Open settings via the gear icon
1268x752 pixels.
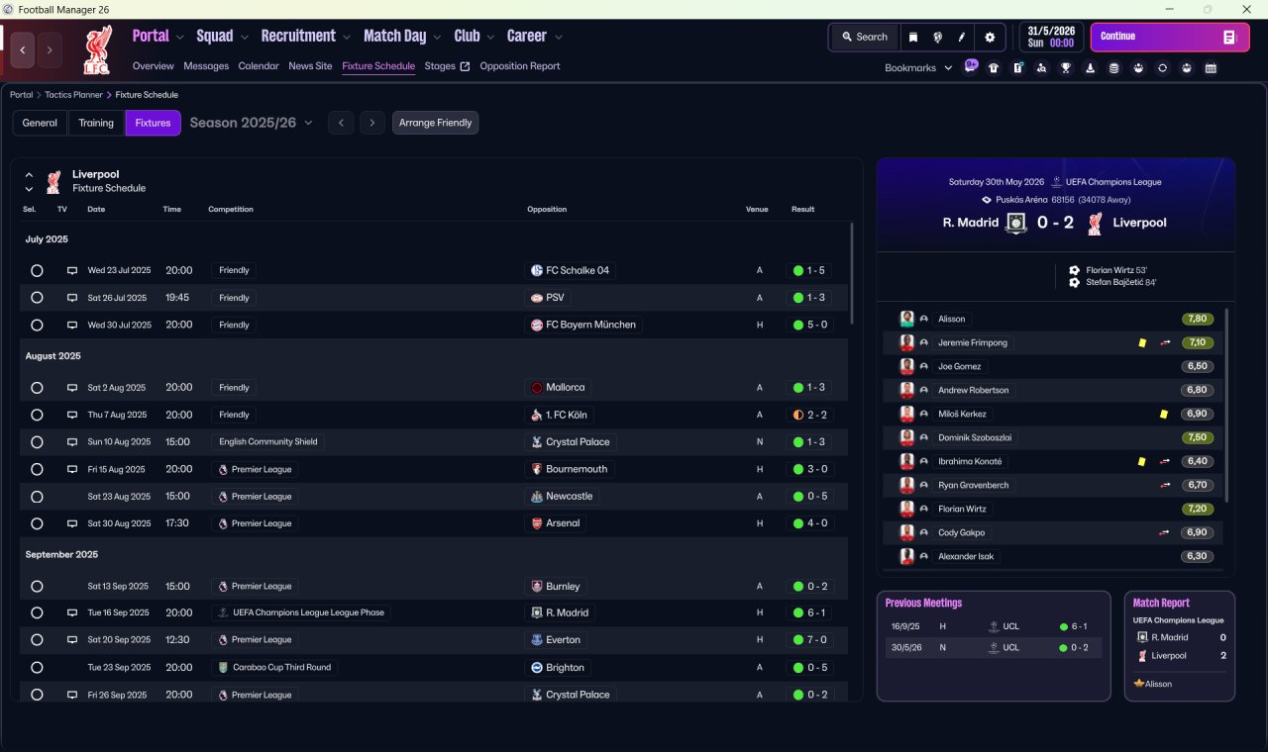989,37
